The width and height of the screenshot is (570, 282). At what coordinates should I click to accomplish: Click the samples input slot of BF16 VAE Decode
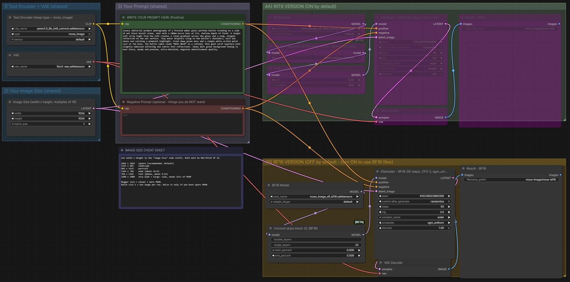[x=379, y=269]
